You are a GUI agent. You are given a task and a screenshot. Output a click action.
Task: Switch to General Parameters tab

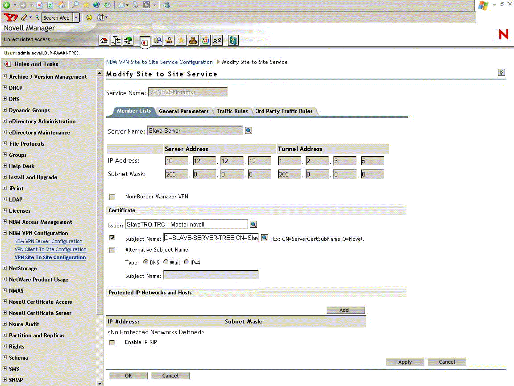tap(183, 111)
